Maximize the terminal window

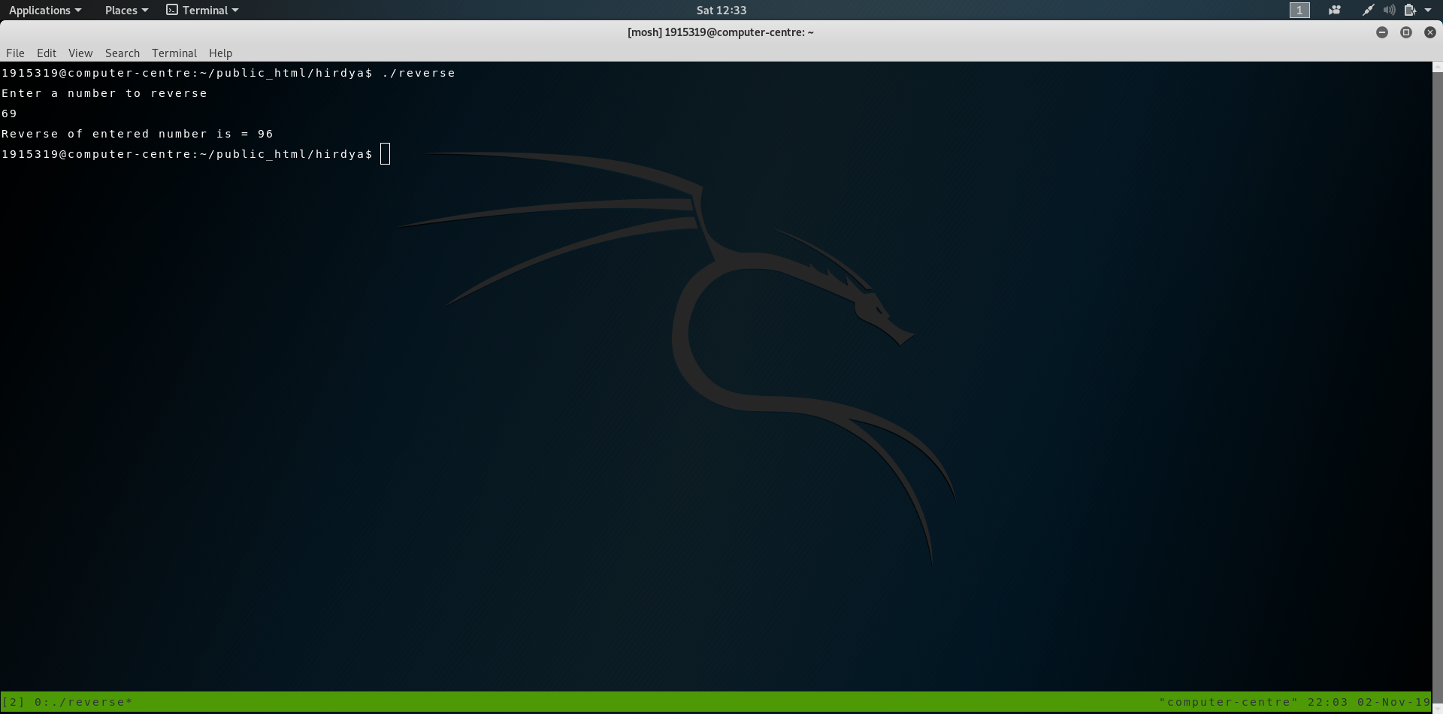(x=1405, y=32)
